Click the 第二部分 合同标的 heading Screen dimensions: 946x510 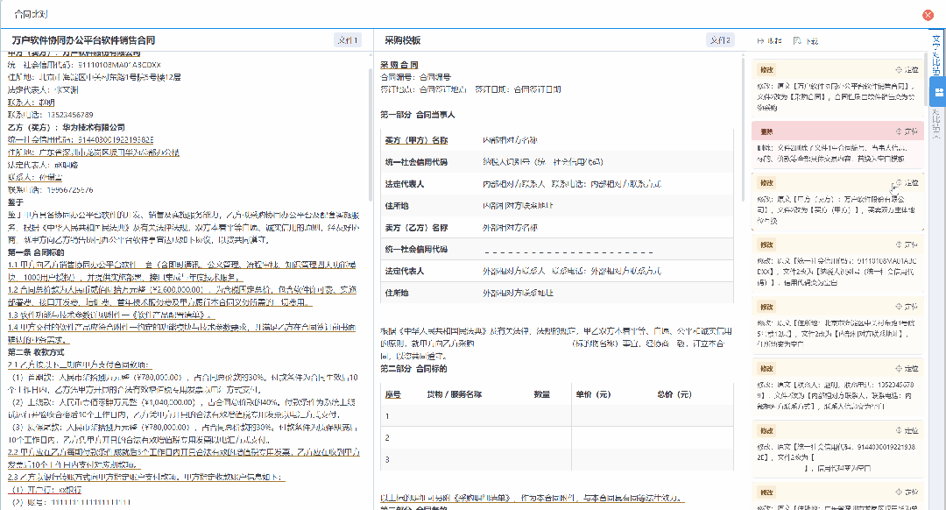pos(413,368)
